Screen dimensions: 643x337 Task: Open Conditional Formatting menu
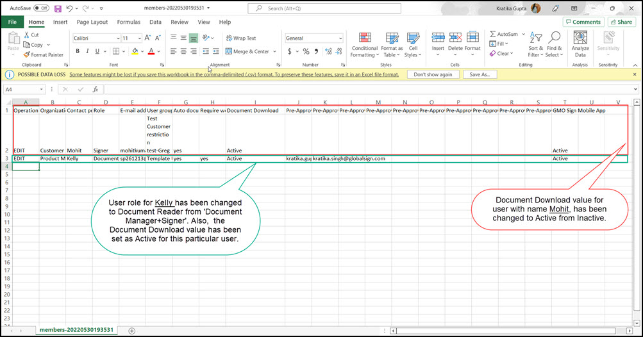coord(365,45)
